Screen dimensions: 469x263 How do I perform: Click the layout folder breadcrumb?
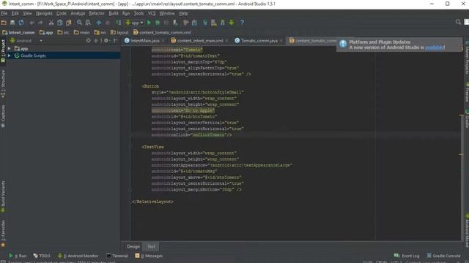tap(119, 32)
